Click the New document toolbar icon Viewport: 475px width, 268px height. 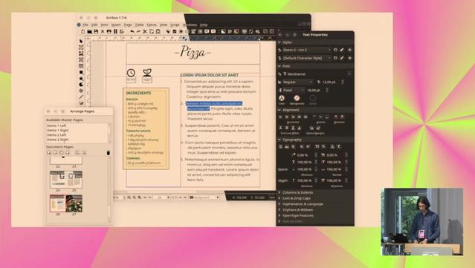pos(83,31)
